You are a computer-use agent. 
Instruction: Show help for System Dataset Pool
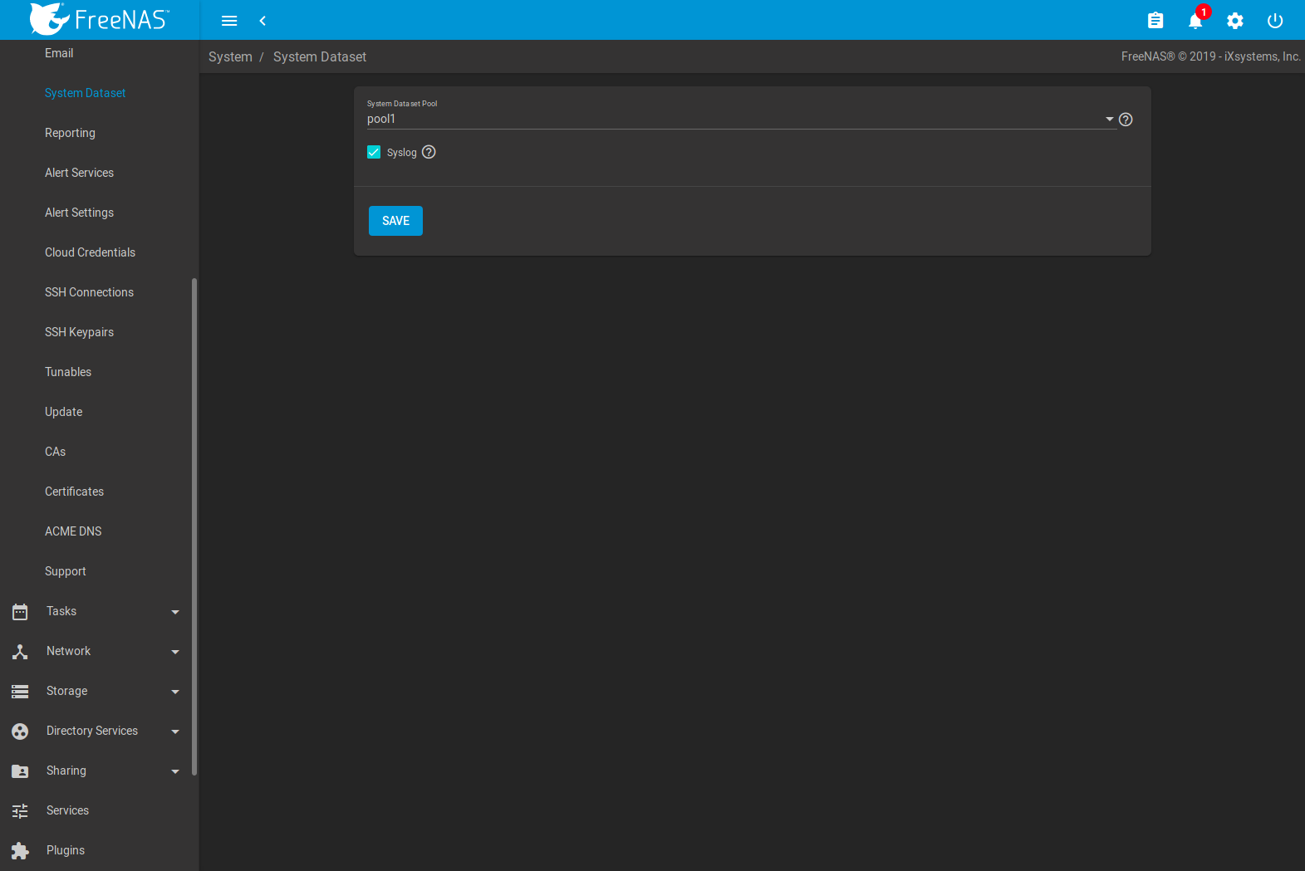pyautogui.click(x=1126, y=120)
